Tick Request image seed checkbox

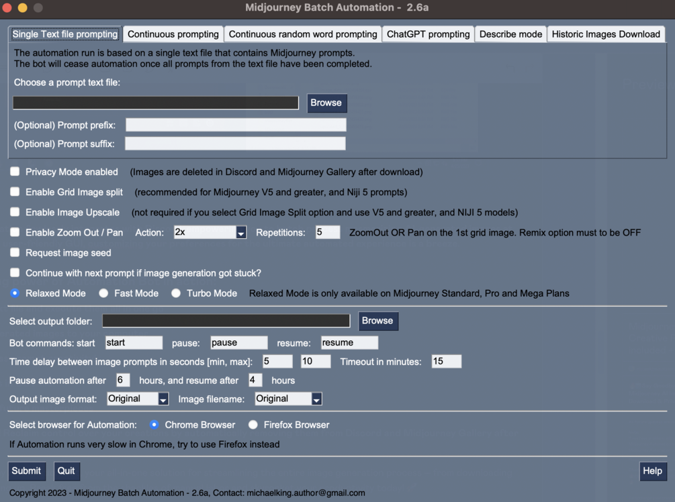pos(15,252)
